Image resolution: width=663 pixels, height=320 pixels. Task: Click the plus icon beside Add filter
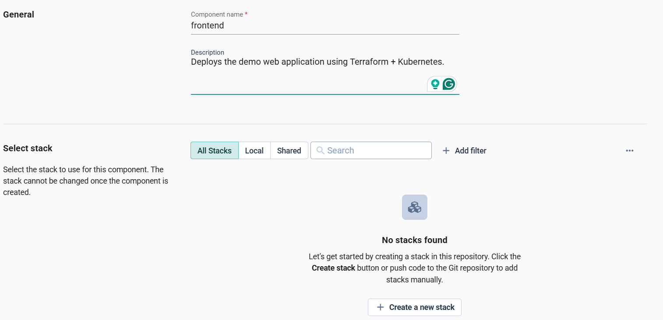pyautogui.click(x=446, y=151)
